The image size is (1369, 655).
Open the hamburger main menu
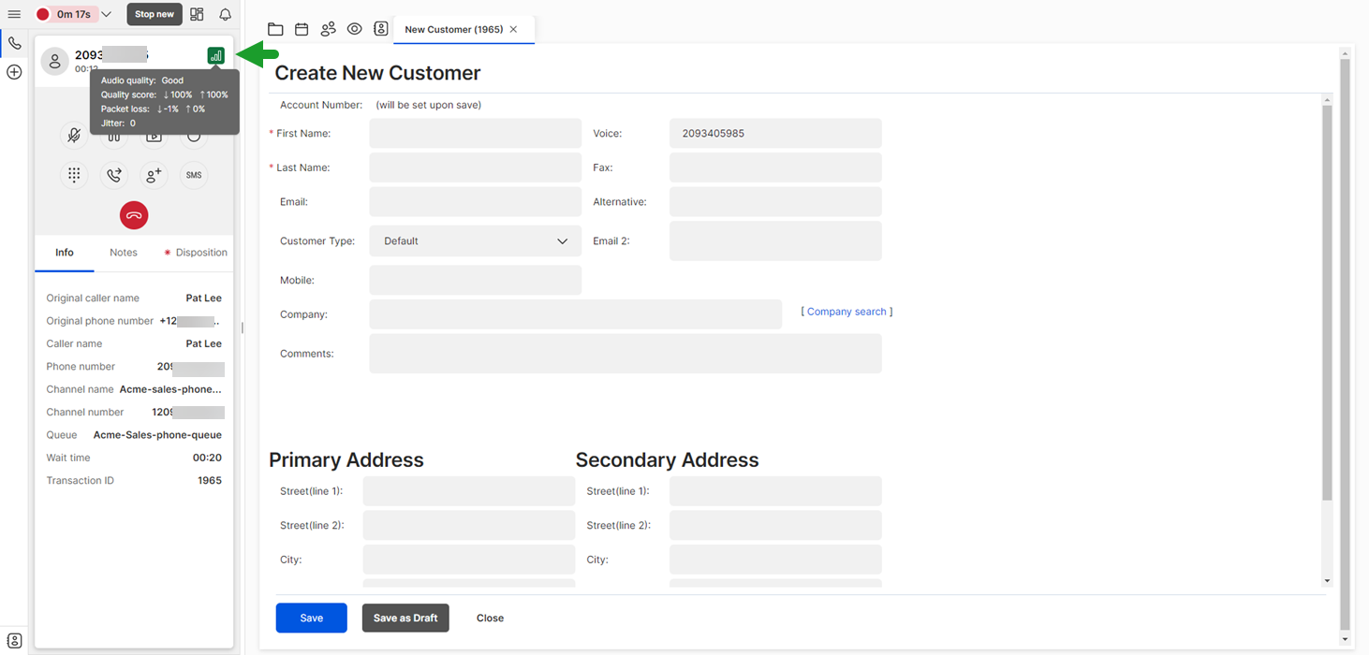click(x=14, y=14)
